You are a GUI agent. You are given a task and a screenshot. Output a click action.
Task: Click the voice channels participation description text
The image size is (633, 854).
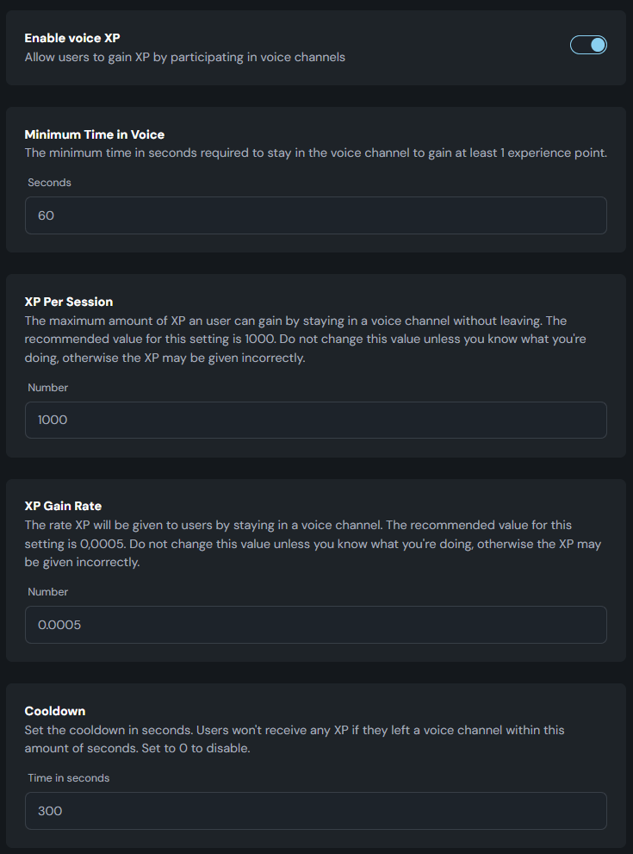click(x=185, y=57)
